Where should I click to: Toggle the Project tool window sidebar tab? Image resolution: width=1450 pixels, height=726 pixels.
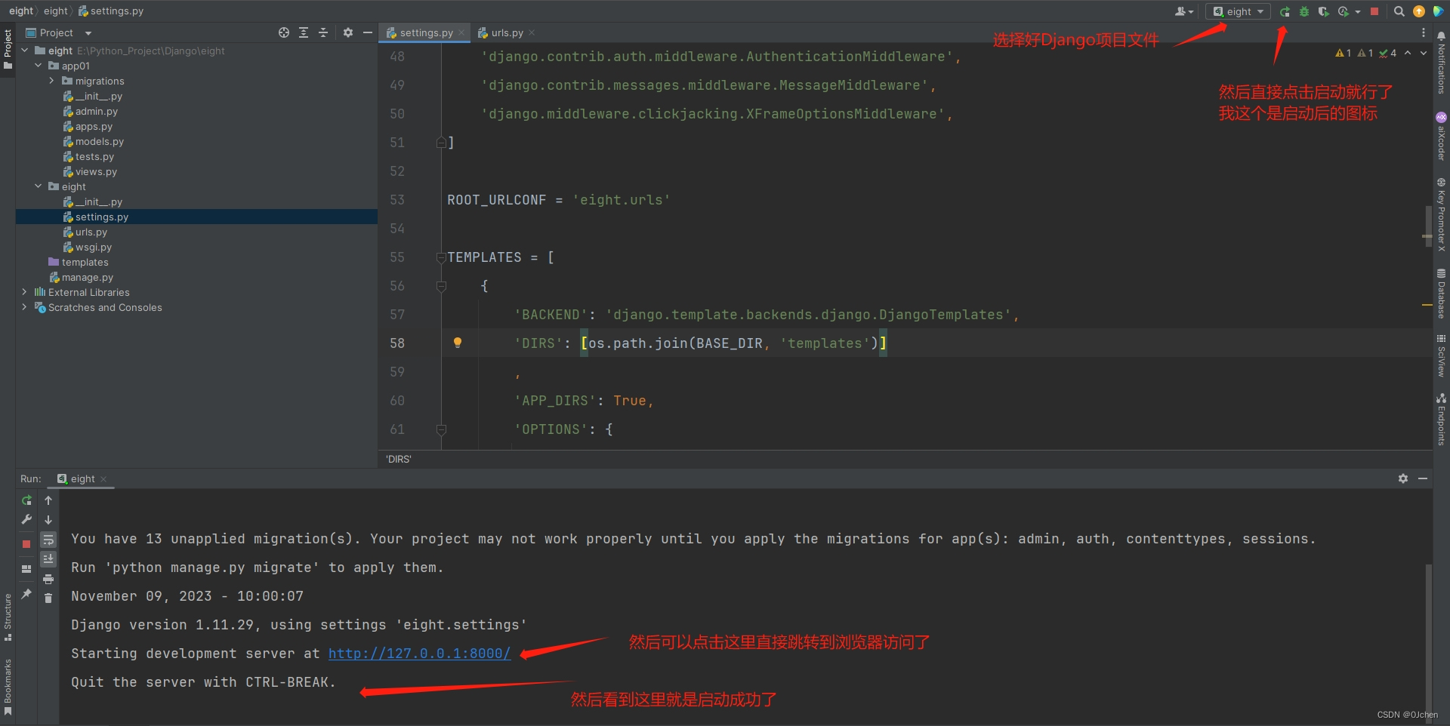[8, 48]
